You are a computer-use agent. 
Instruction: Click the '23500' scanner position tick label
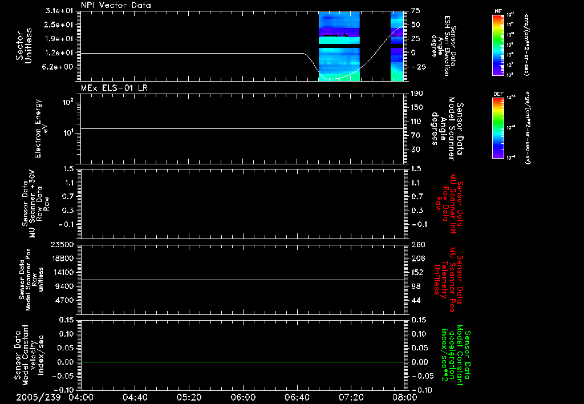click(x=62, y=244)
